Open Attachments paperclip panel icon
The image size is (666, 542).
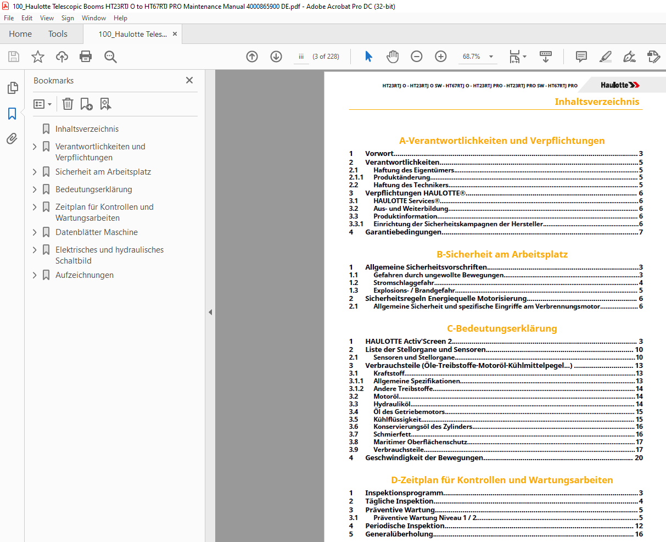point(12,138)
